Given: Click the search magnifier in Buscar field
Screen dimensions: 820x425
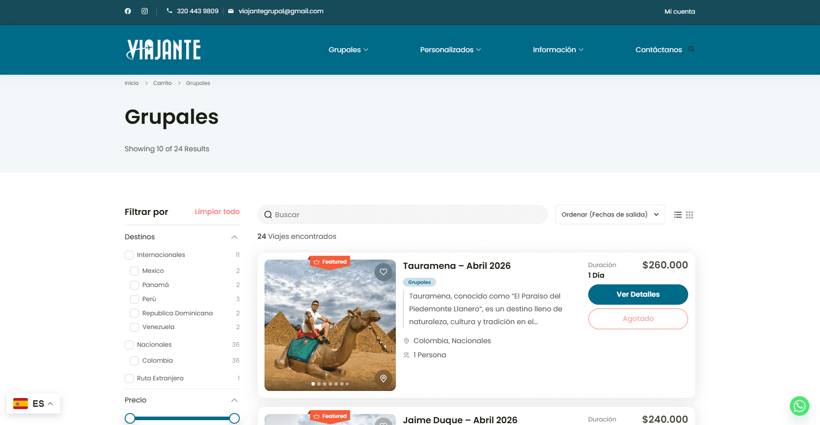Looking at the screenshot, I should (268, 215).
